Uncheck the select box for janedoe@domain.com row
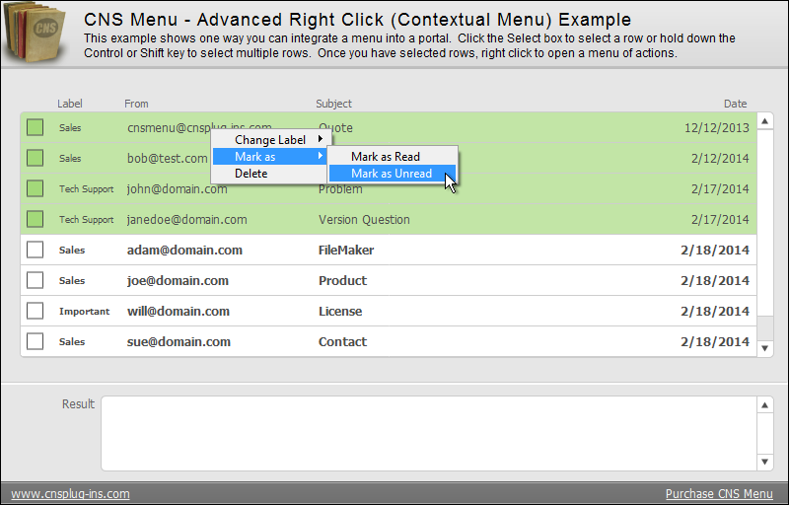Image resolution: width=789 pixels, height=505 pixels. click(36, 219)
